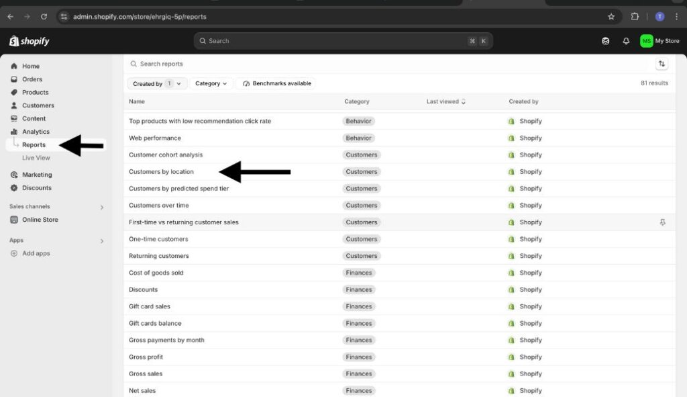The height and width of the screenshot is (397, 687).
Task: Toggle Benchmarks available filter
Action: [x=276, y=84]
